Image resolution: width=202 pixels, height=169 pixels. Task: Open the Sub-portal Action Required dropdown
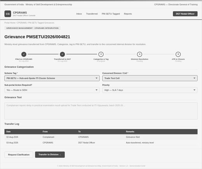(x=52, y=90)
